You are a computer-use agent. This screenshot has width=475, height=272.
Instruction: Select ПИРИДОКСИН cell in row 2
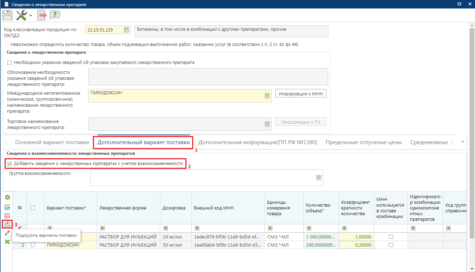click(x=71, y=245)
